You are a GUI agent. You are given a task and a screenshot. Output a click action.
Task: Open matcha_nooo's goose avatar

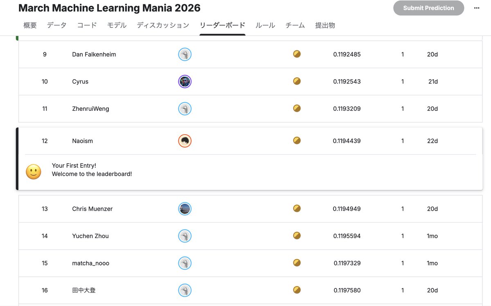[185, 263]
